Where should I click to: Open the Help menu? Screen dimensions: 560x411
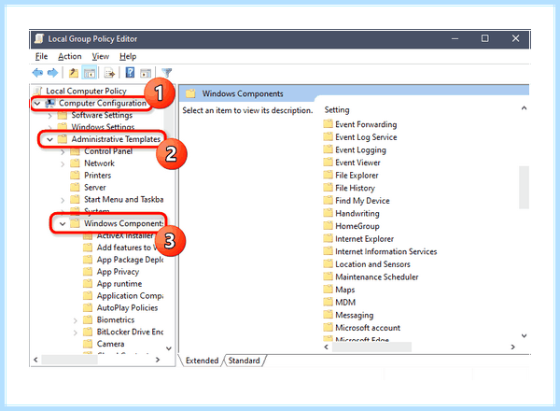click(128, 56)
